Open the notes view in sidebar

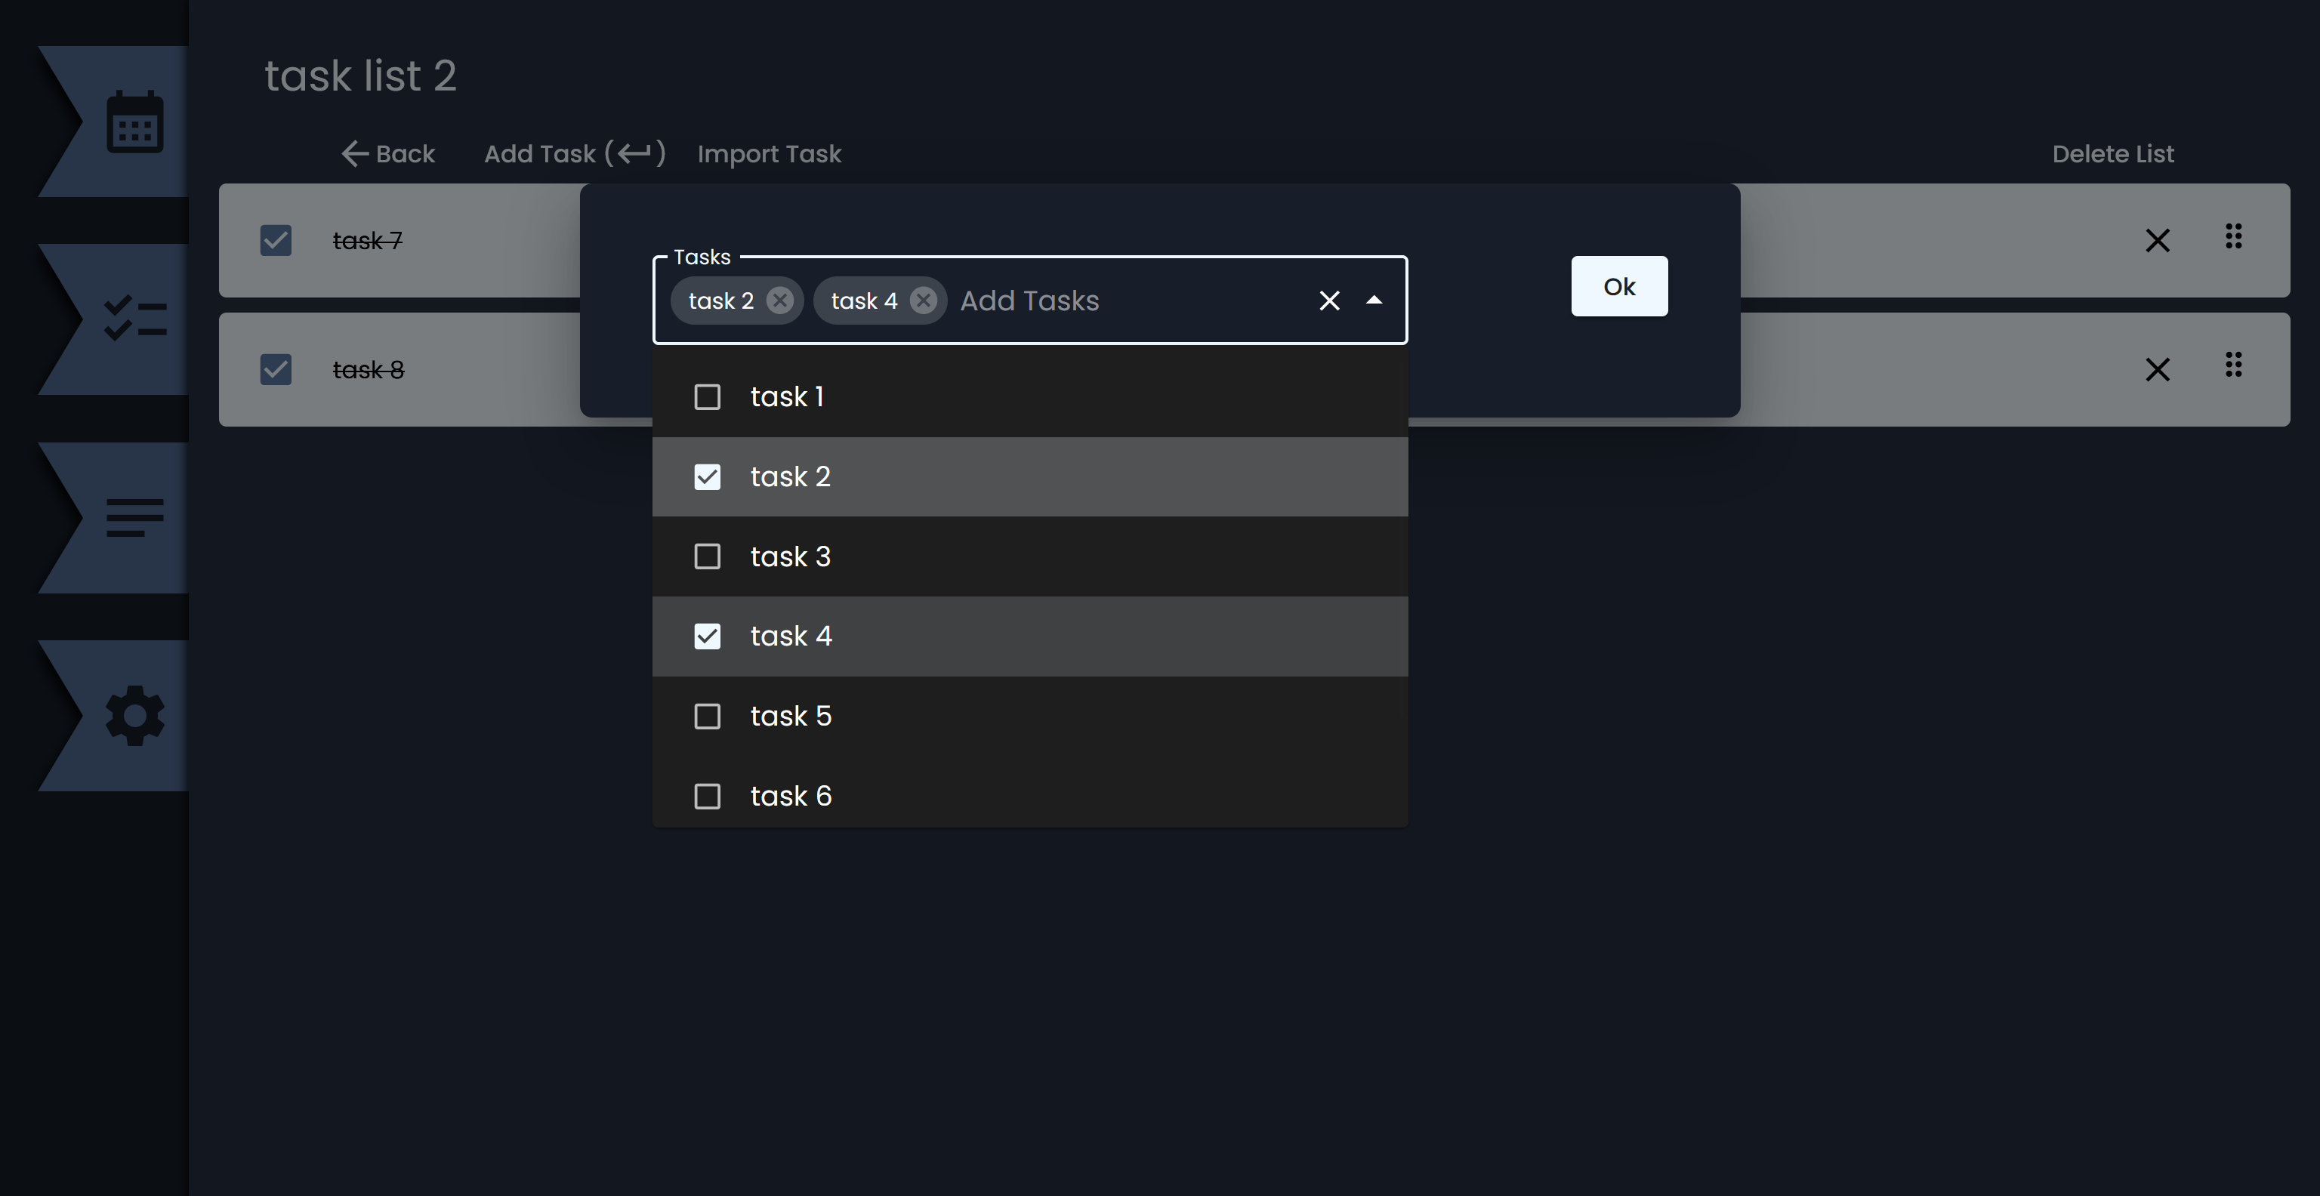pos(134,518)
